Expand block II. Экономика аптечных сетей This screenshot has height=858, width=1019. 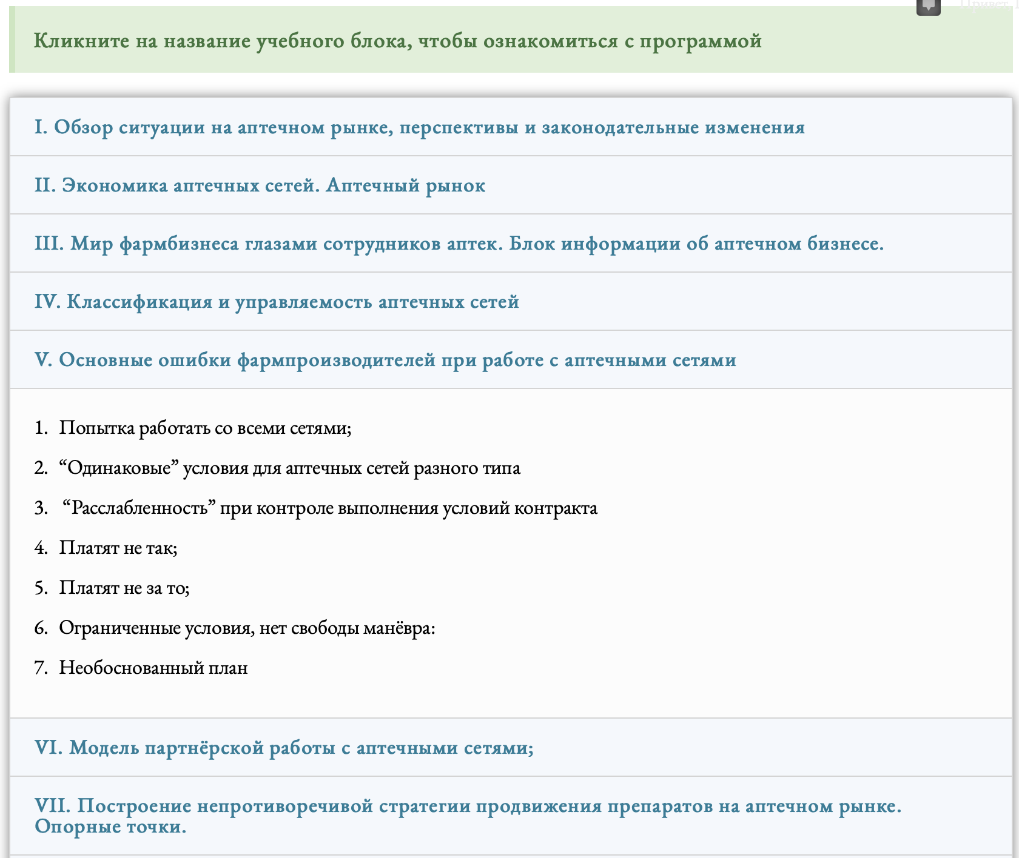511,185
